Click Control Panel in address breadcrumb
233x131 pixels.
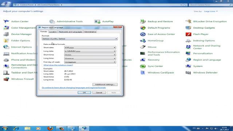click(x=27, y=5)
